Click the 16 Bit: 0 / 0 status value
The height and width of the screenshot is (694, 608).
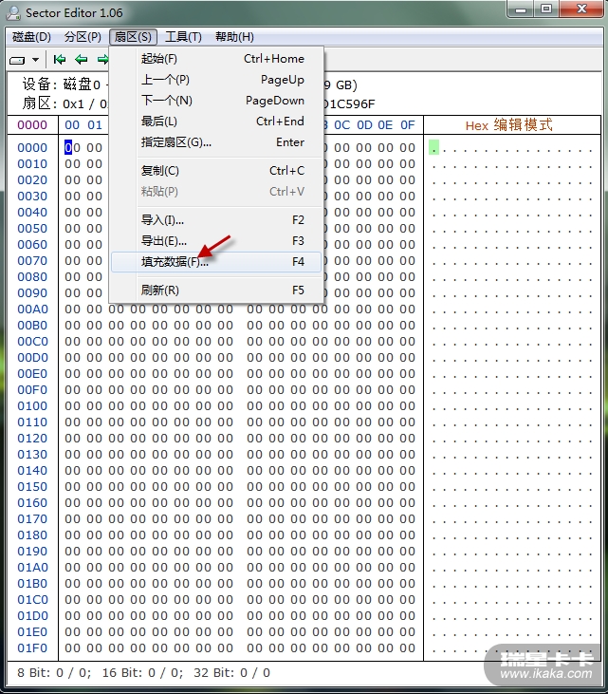click(x=143, y=673)
